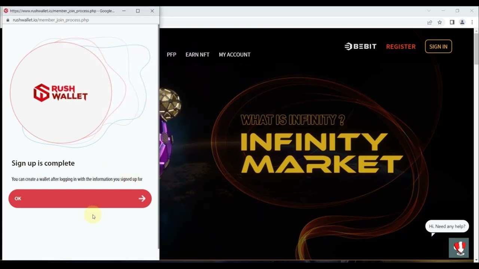Click 'WHAT IS INFINITY ?' text
This screenshot has height=269, width=479.
[293, 120]
